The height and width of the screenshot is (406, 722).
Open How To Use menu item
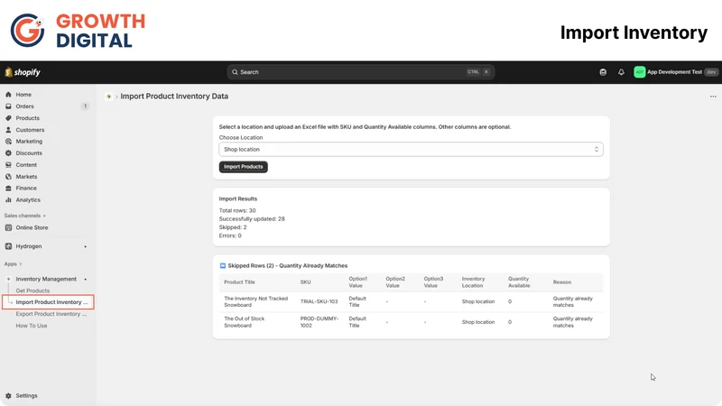pos(32,326)
